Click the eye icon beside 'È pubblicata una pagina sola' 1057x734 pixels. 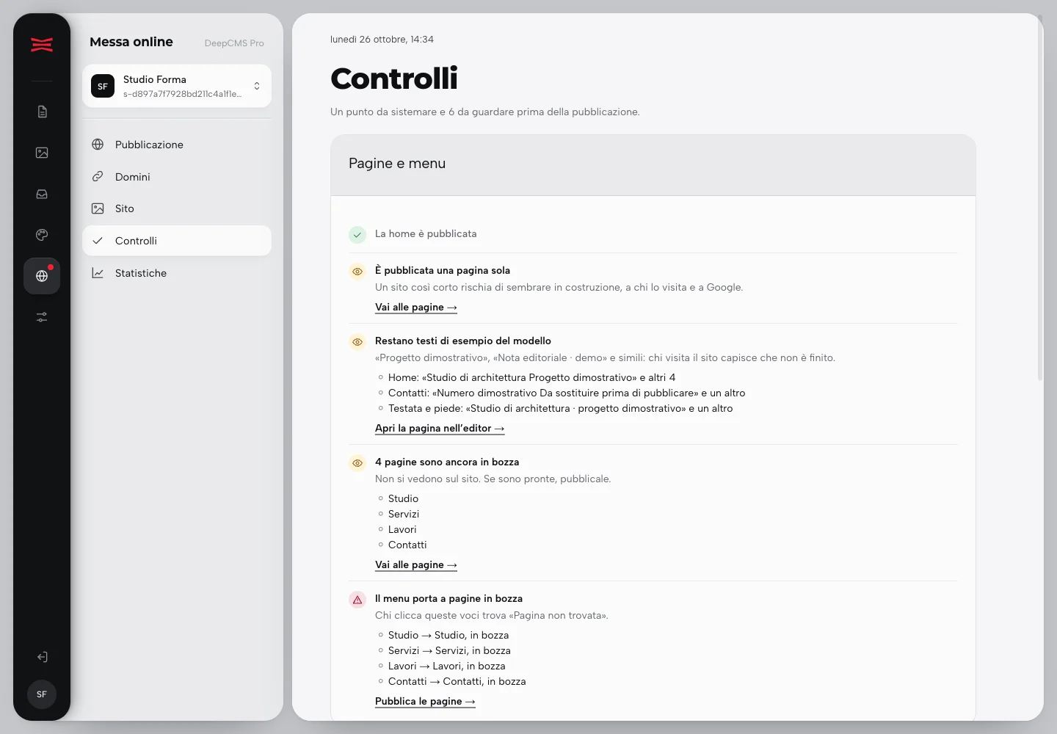[357, 272]
